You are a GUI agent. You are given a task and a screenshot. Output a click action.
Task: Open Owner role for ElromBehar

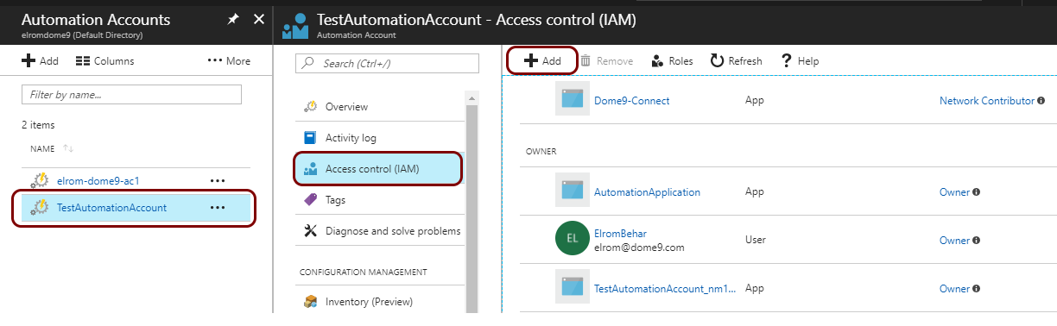click(x=954, y=241)
